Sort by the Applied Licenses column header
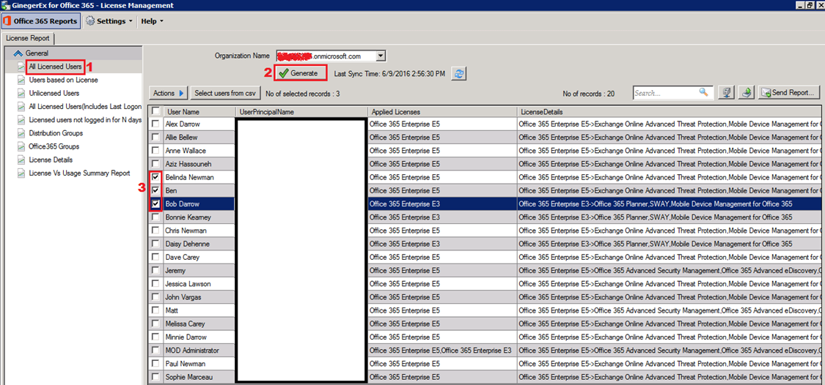The height and width of the screenshot is (385, 825). click(x=442, y=112)
